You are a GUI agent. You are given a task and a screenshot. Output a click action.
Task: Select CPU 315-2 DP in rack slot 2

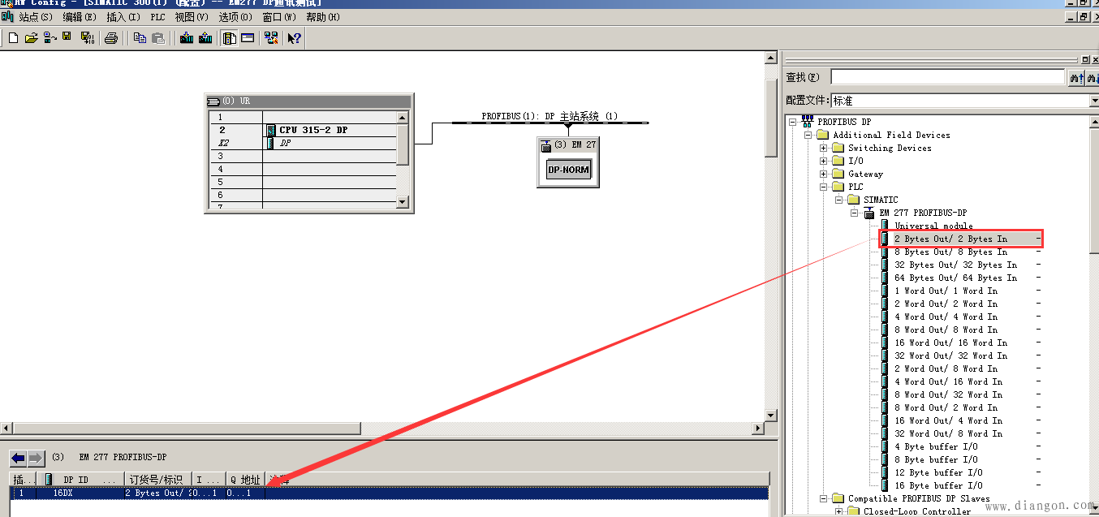312,130
